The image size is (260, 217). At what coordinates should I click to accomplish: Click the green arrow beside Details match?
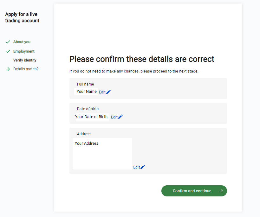[8, 69]
